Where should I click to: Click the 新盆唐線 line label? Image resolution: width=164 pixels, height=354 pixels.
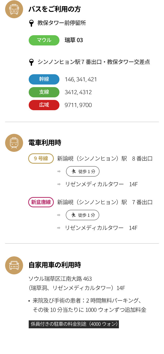pyautogui.click(x=41, y=202)
